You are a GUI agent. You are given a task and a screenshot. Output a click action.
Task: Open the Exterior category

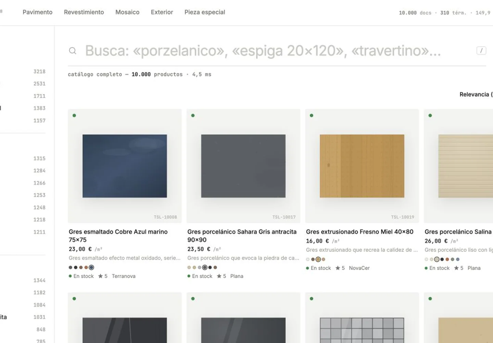coord(162,12)
